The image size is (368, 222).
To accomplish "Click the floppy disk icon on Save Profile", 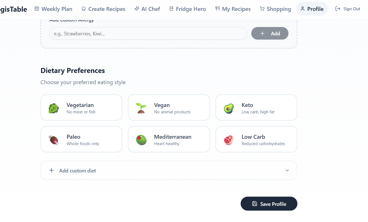I will pyautogui.click(x=255, y=204).
